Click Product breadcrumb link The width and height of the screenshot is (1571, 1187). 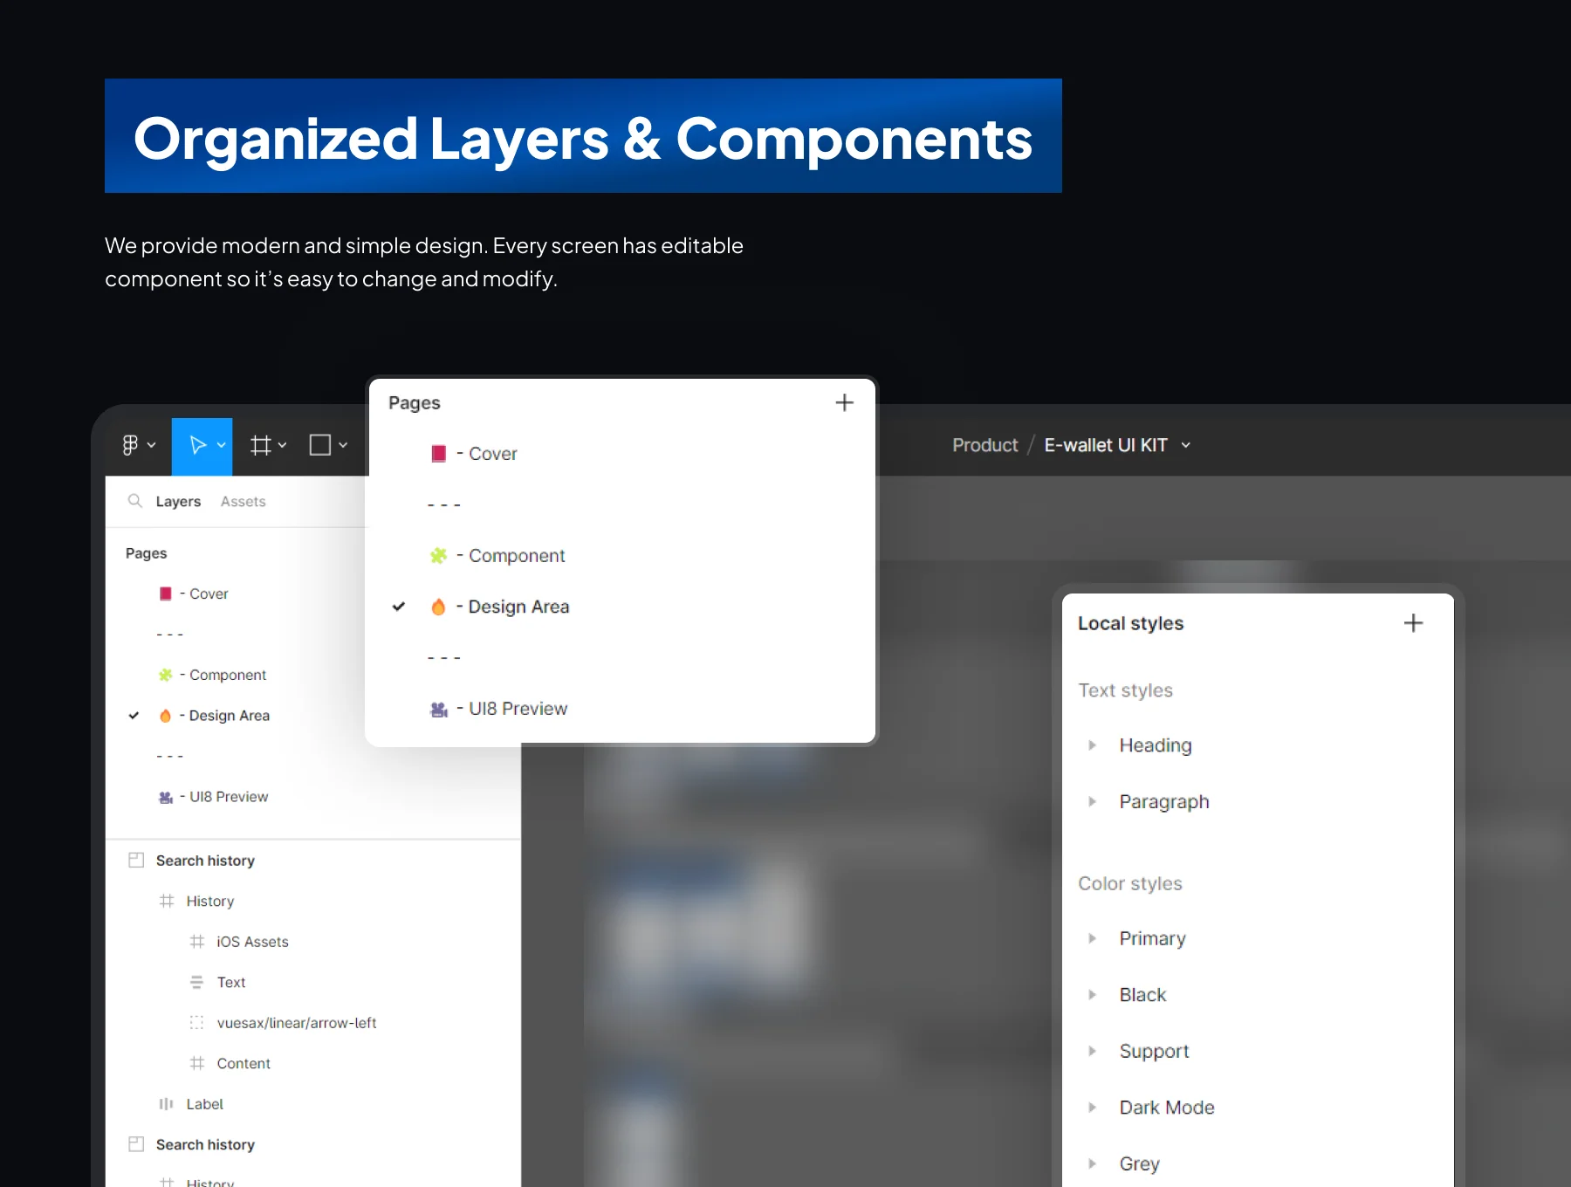(984, 445)
